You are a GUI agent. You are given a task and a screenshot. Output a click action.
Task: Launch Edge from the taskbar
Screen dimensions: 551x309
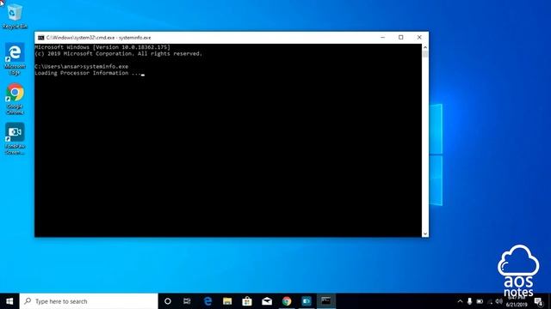(207, 301)
